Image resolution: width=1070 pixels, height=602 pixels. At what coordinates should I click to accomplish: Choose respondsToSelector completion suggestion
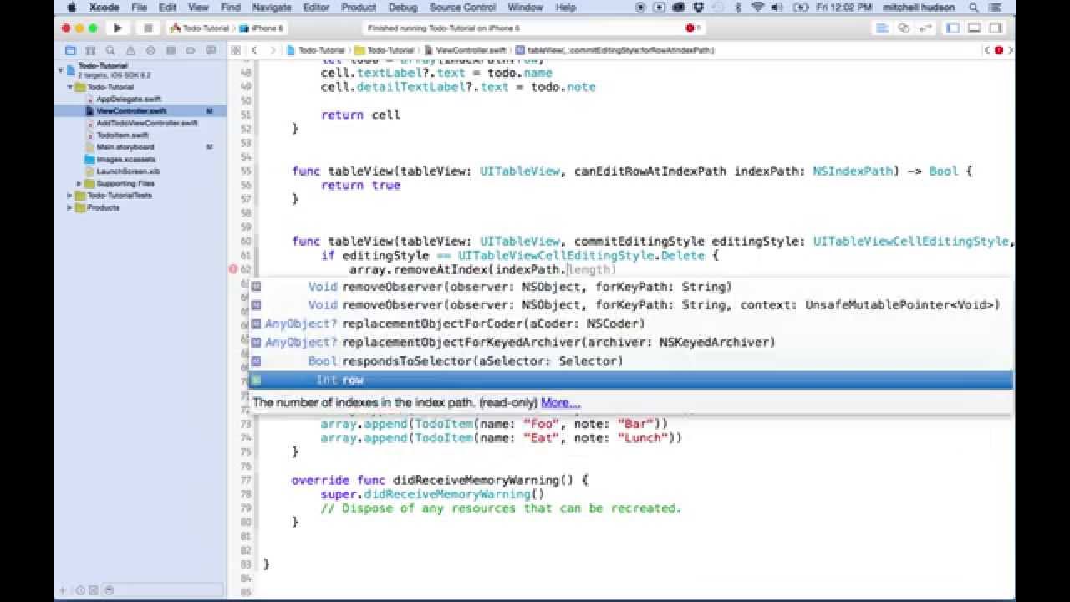pos(632,361)
